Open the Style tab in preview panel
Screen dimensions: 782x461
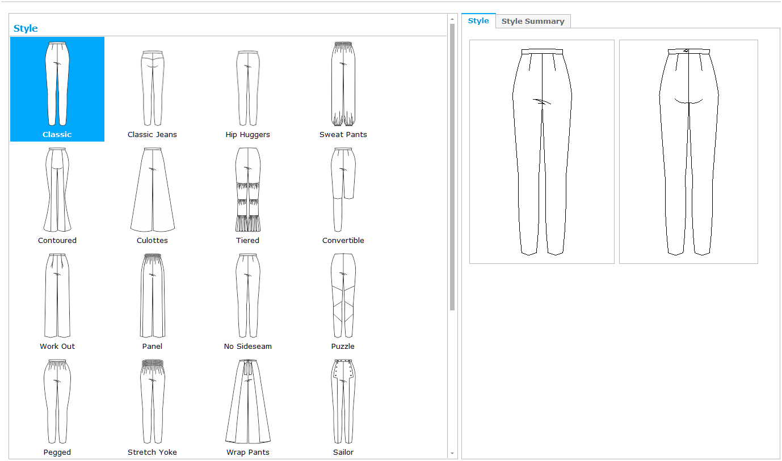[478, 20]
